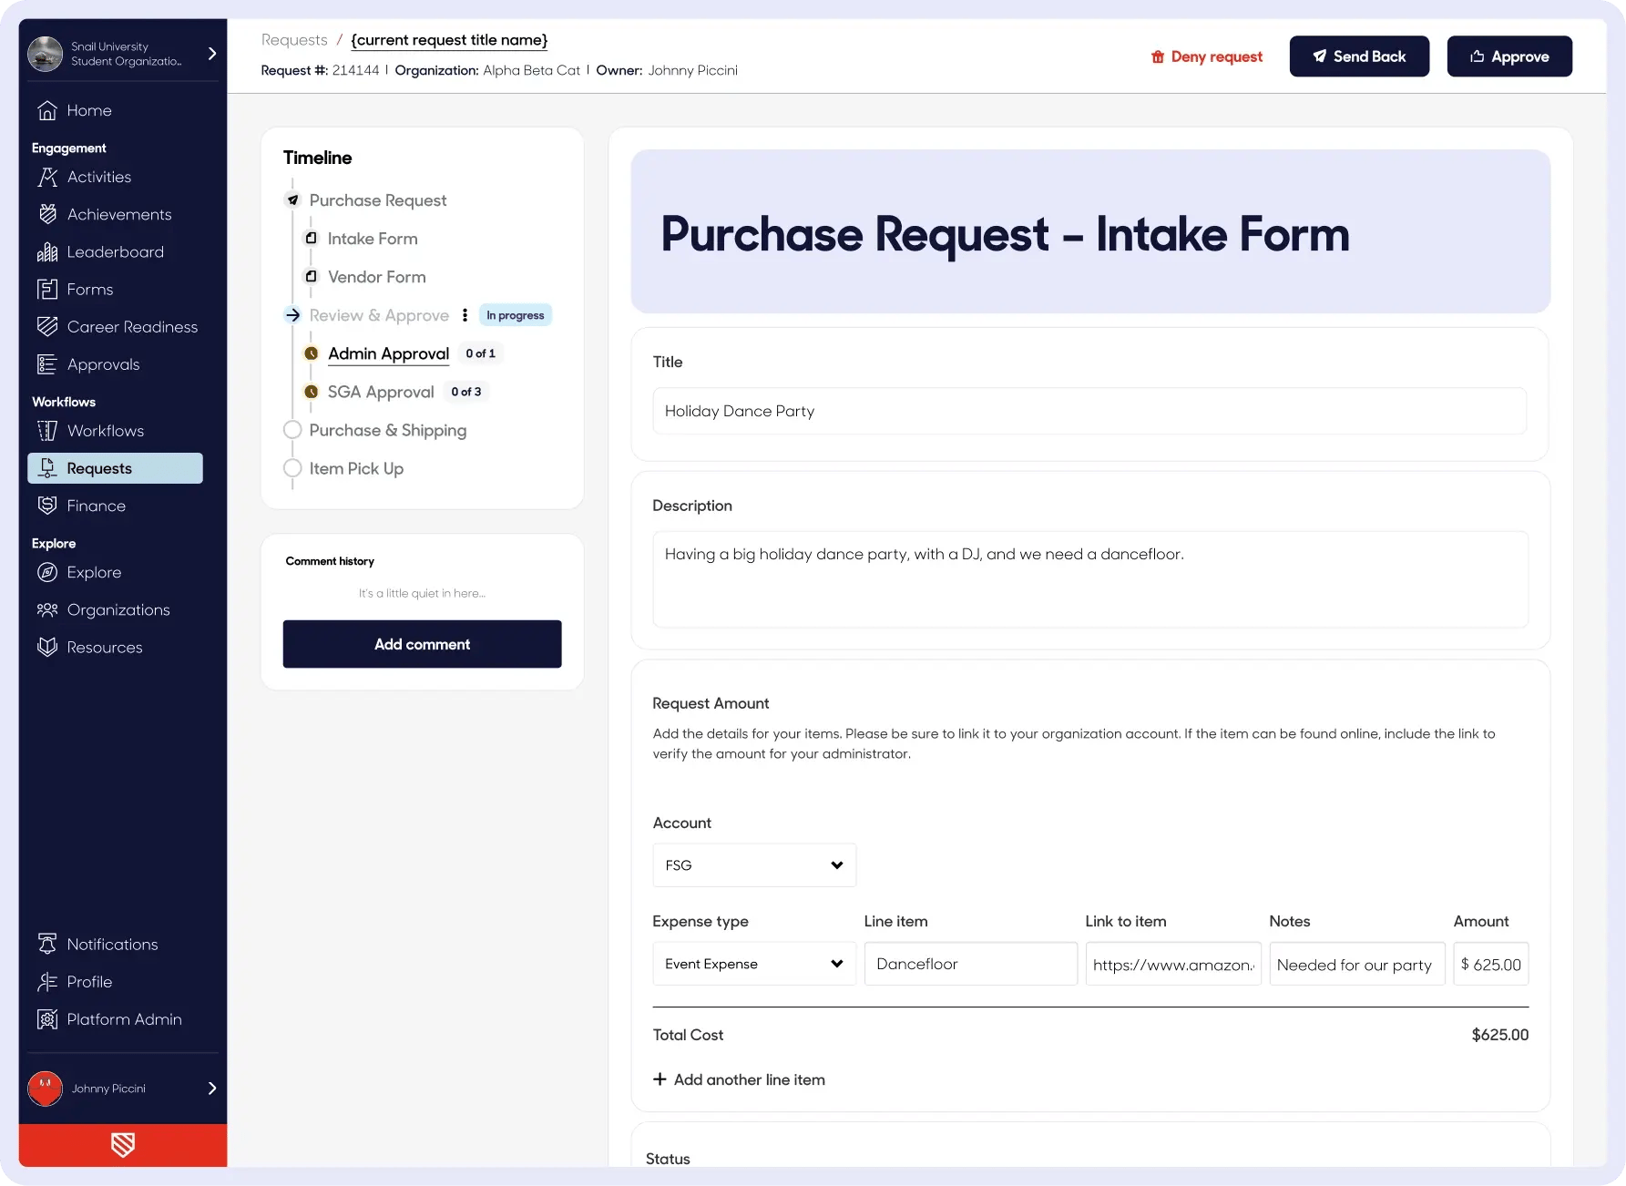The height and width of the screenshot is (1186, 1626).
Task: Click the Requests breadcrumb link
Action: coord(294,40)
